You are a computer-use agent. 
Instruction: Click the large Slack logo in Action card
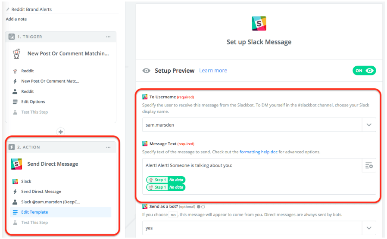[x=16, y=164]
